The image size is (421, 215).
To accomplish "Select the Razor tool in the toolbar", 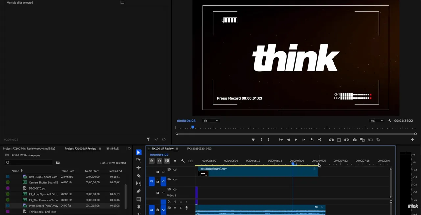I will point(139,176).
